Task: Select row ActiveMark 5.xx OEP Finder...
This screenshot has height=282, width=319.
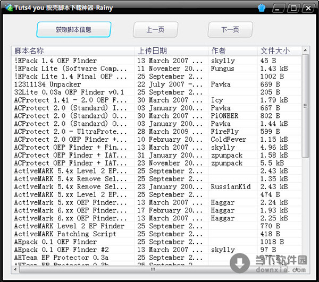Action: point(156,202)
